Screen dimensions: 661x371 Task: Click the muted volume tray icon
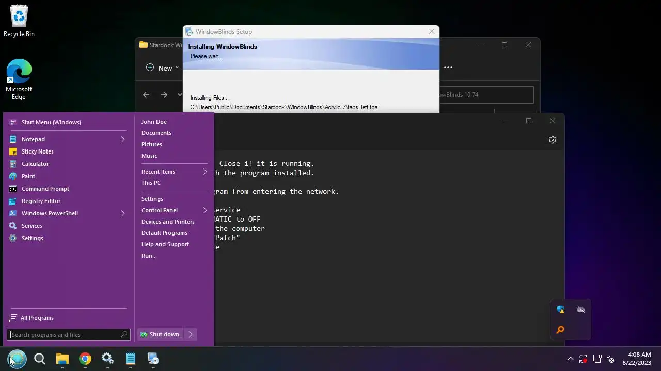(610, 359)
